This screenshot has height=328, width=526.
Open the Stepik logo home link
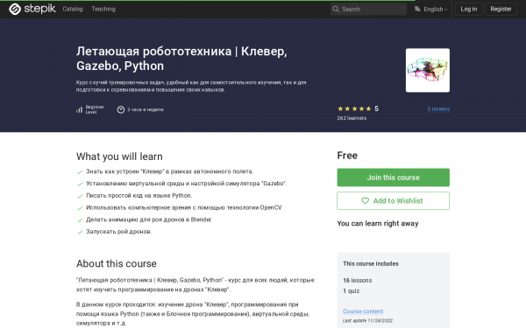tap(32, 9)
